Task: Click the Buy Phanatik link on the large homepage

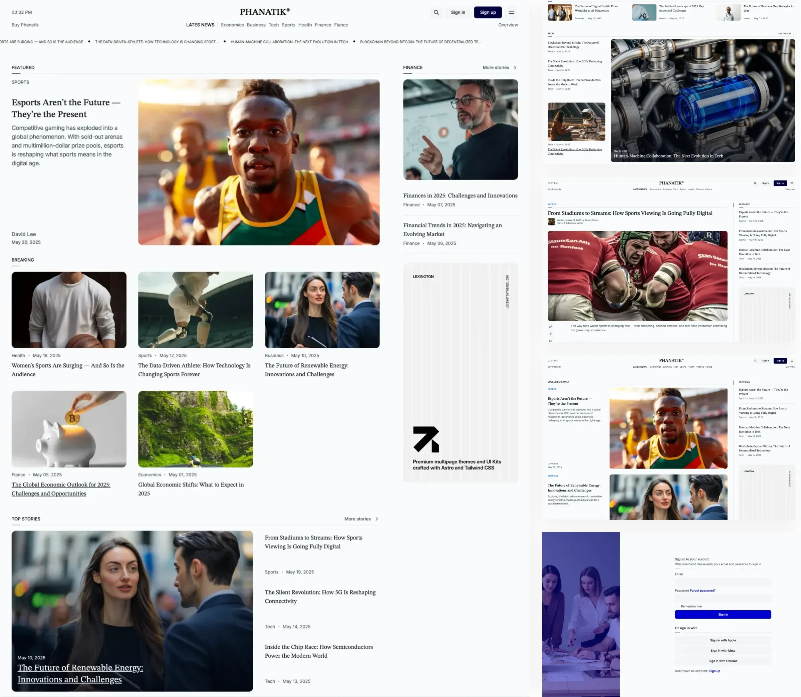Action: click(25, 25)
